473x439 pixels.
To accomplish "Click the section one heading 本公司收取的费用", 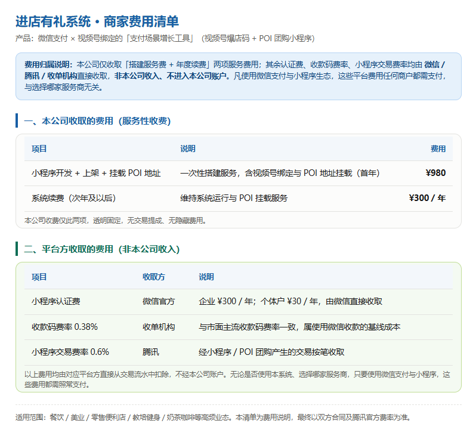I will coord(97,121).
